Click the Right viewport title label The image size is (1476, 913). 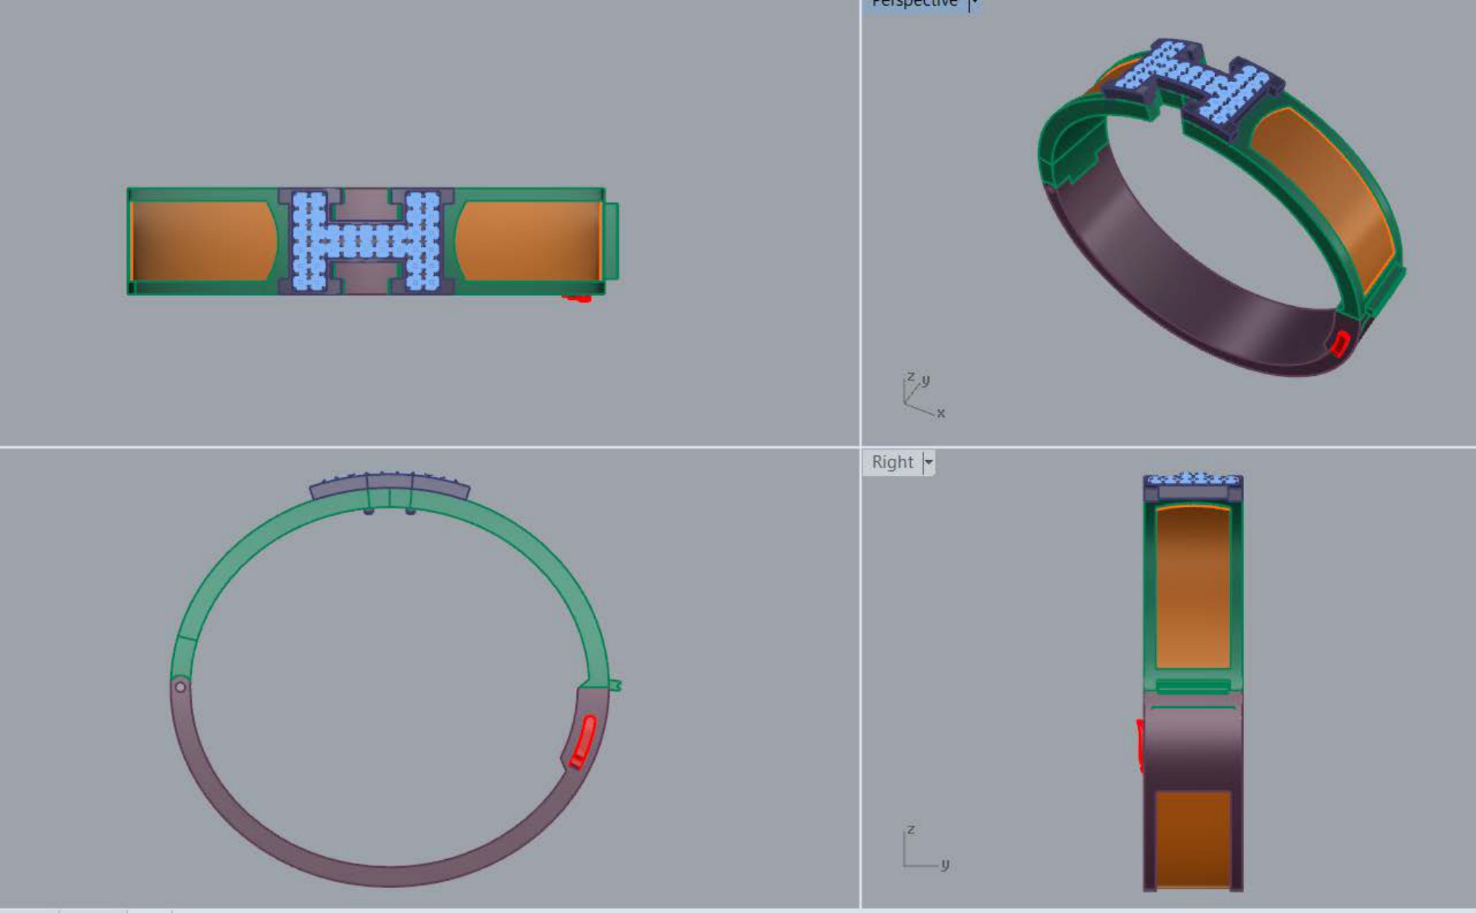coord(892,462)
